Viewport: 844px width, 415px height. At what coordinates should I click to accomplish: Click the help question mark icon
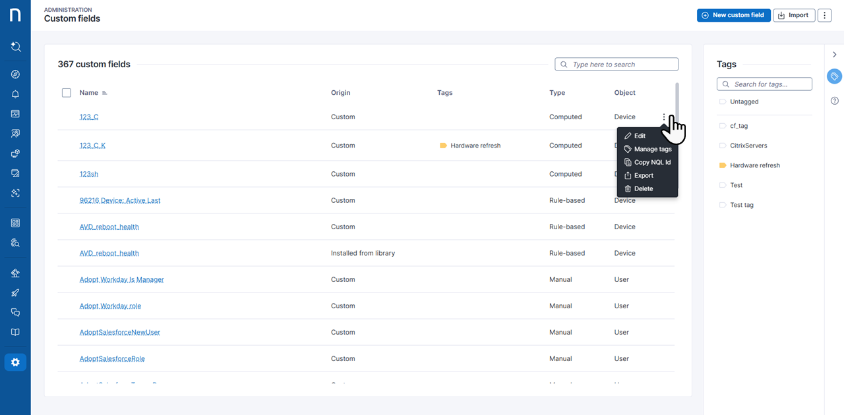(834, 101)
